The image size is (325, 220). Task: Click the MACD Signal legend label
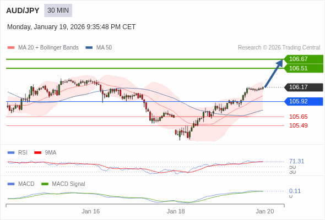(69, 184)
